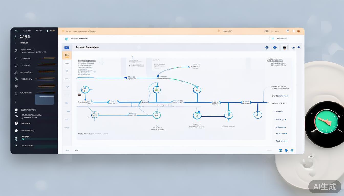Image resolution: width=344 pixels, height=196 pixels.
Task: Select the bottom-right circular node in the flow diagram
Action: [257, 115]
